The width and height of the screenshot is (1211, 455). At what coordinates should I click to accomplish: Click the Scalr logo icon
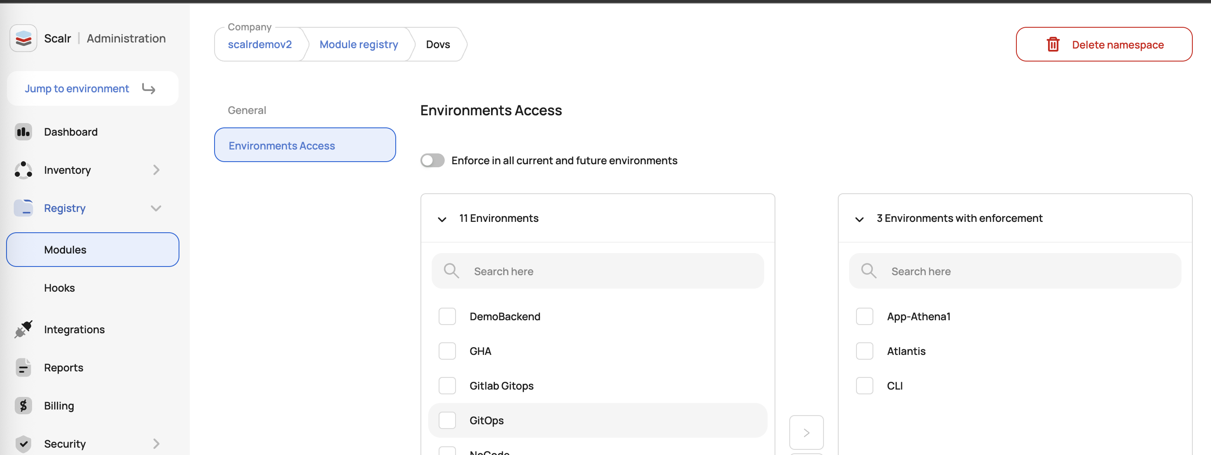23,38
